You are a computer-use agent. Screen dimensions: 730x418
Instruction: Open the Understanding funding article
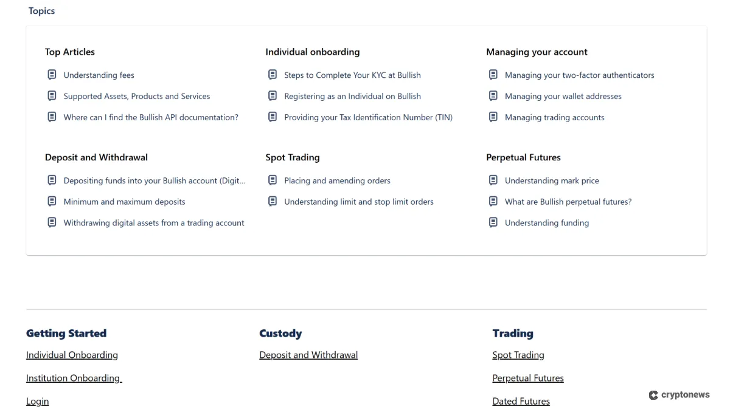(547, 224)
